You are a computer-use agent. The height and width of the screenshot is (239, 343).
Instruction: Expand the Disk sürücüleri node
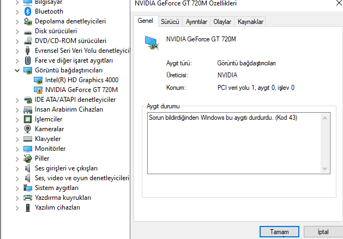point(17,32)
